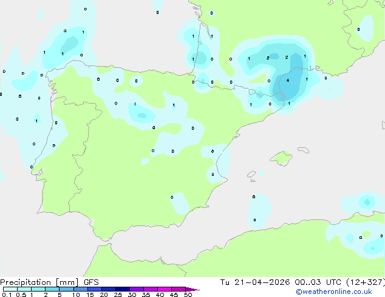Viewport: 385px width, 297px height.
Task: Click the "GFS" model label
Action: [91, 282]
